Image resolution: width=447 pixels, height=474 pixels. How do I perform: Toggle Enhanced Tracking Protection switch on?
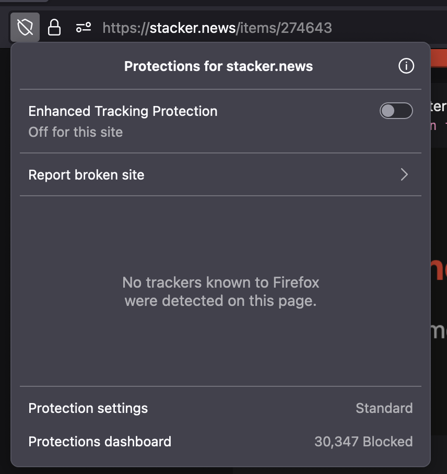click(x=396, y=111)
